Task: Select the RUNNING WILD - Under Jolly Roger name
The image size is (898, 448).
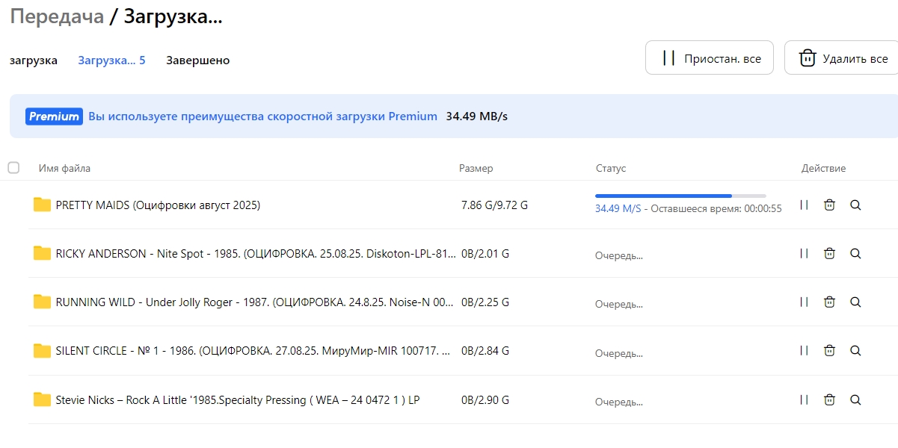Action: tap(255, 302)
